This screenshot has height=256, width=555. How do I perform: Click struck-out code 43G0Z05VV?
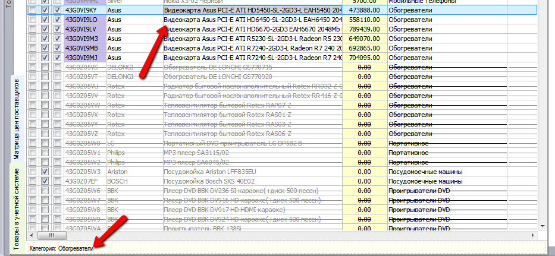(x=84, y=96)
